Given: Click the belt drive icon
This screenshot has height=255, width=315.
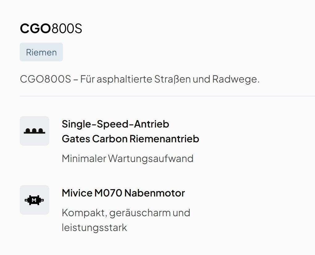Looking at the screenshot, I should tap(35, 131).
